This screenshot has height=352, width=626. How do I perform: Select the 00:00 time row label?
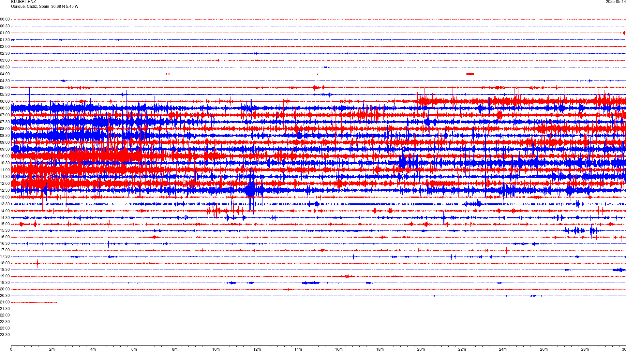[5, 19]
